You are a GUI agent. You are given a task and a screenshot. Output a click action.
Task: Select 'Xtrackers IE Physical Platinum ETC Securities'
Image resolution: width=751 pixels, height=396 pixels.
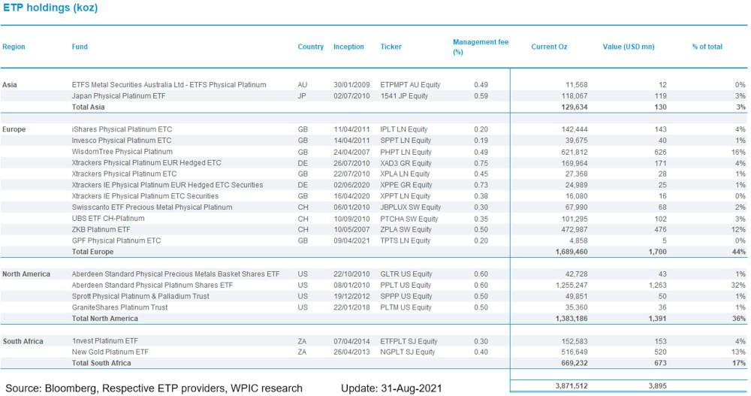pyautogui.click(x=145, y=196)
